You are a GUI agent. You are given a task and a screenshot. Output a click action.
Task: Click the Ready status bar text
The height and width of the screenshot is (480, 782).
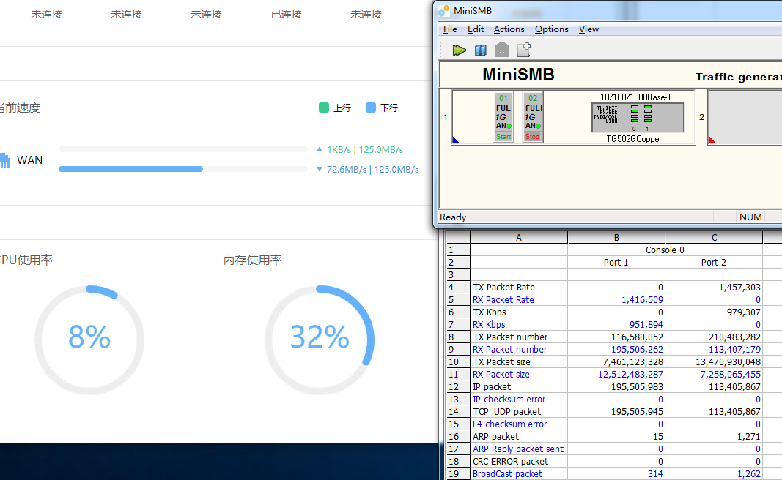click(x=453, y=217)
